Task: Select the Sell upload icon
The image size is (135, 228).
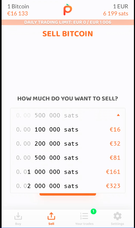Action: click(51, 216)
